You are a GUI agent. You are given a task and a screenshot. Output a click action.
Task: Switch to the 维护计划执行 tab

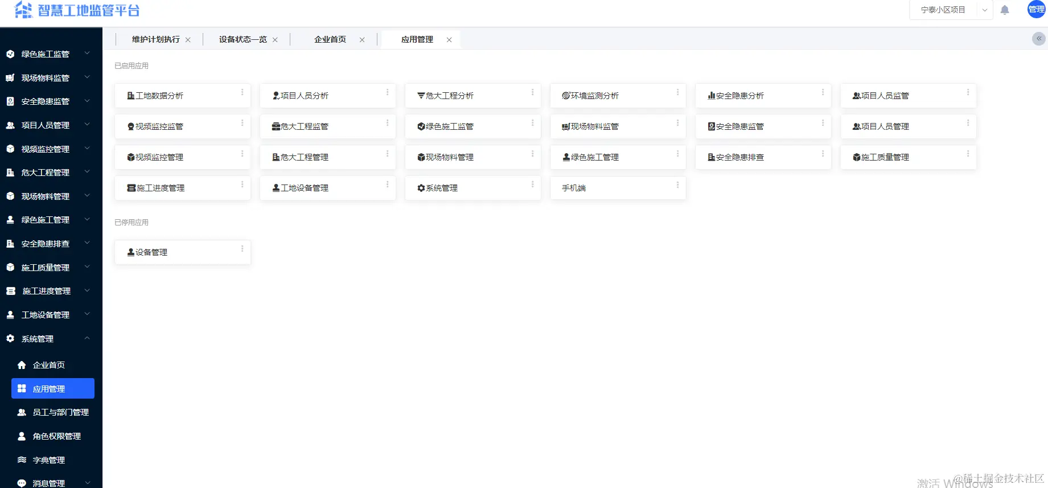pos(156,39)
